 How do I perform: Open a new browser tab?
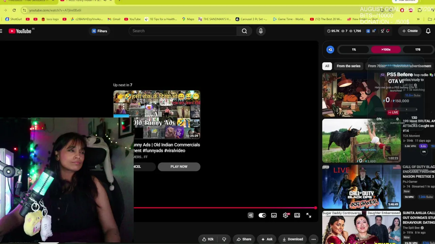[119, 1]
